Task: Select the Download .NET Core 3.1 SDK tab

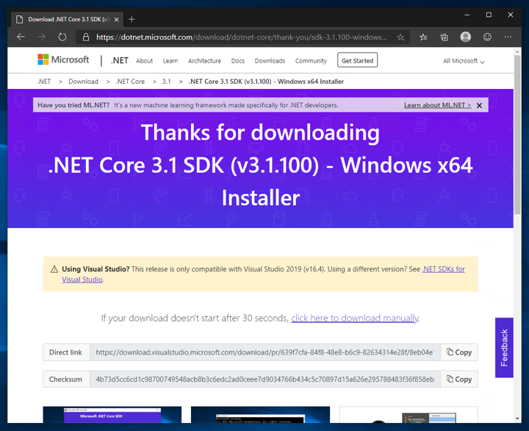Action: click(67, 19)
